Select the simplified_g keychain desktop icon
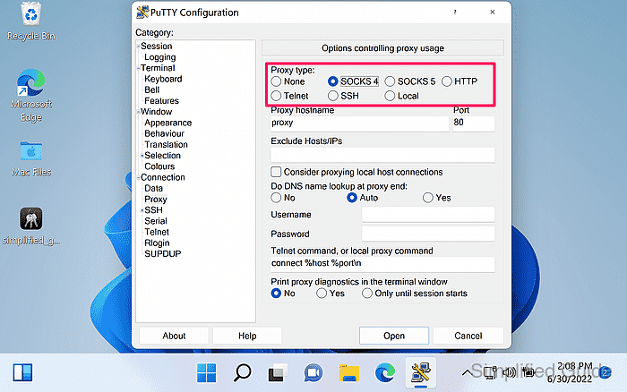Viewport: 627px width, 392px height. click(x=31, y=226)
